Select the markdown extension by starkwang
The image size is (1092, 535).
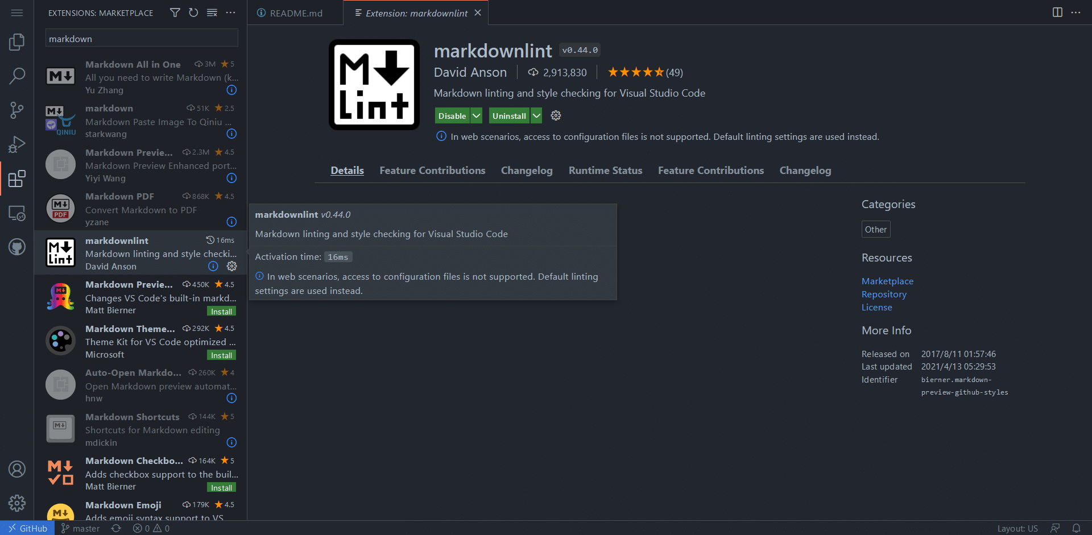click(140, 121)
